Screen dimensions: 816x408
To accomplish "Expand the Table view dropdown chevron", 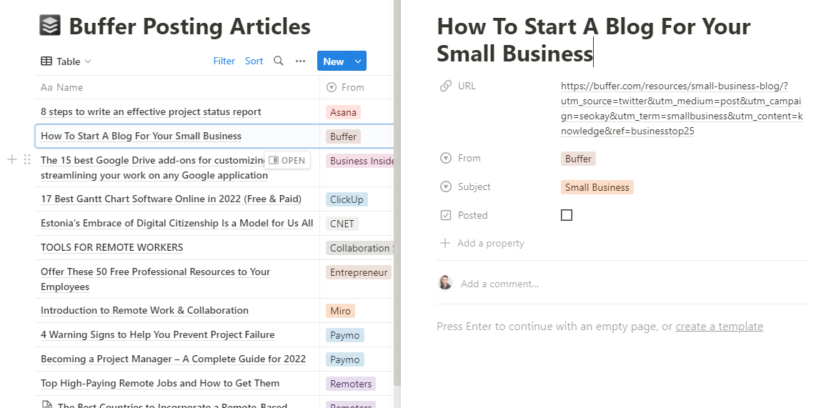I will pyautogui.click(x=88, y=61).
